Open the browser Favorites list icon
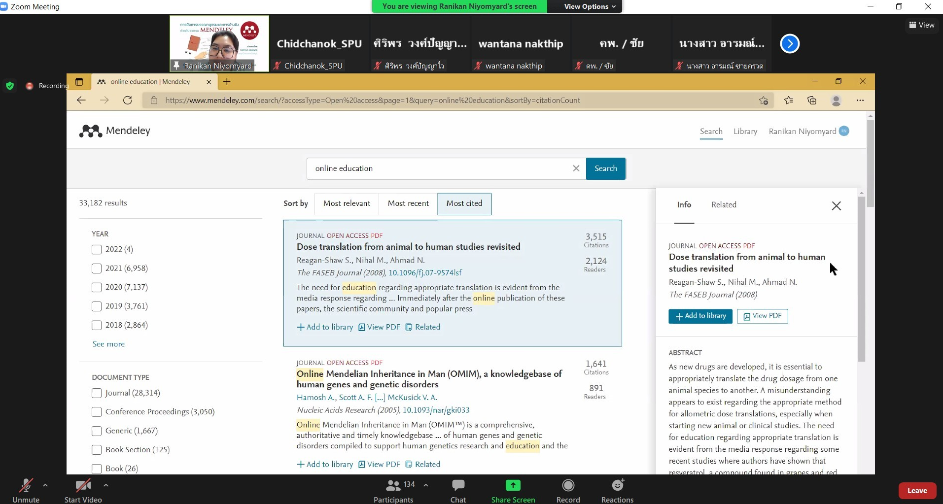 coord(789,101)
